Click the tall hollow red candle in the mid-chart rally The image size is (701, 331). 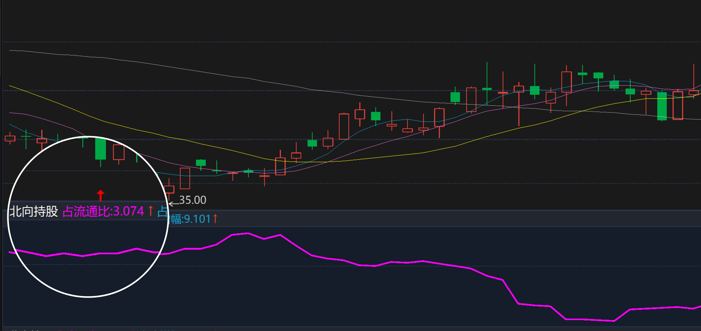point(344,126)
